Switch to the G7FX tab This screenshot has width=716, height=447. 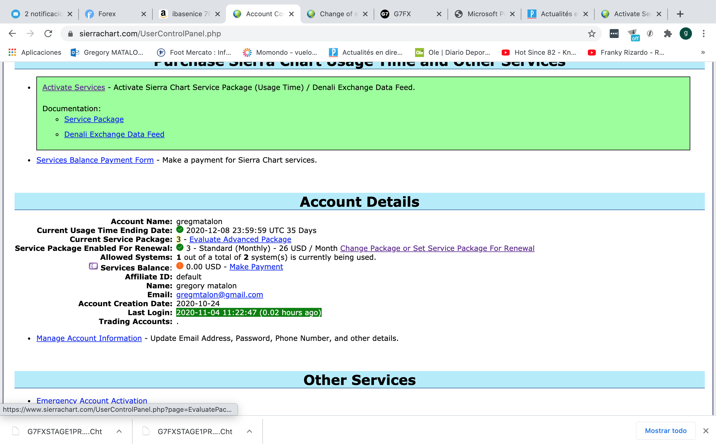402,14
